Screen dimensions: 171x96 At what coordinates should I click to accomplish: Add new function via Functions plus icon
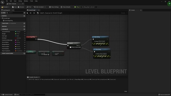click(x=24, y=23)
